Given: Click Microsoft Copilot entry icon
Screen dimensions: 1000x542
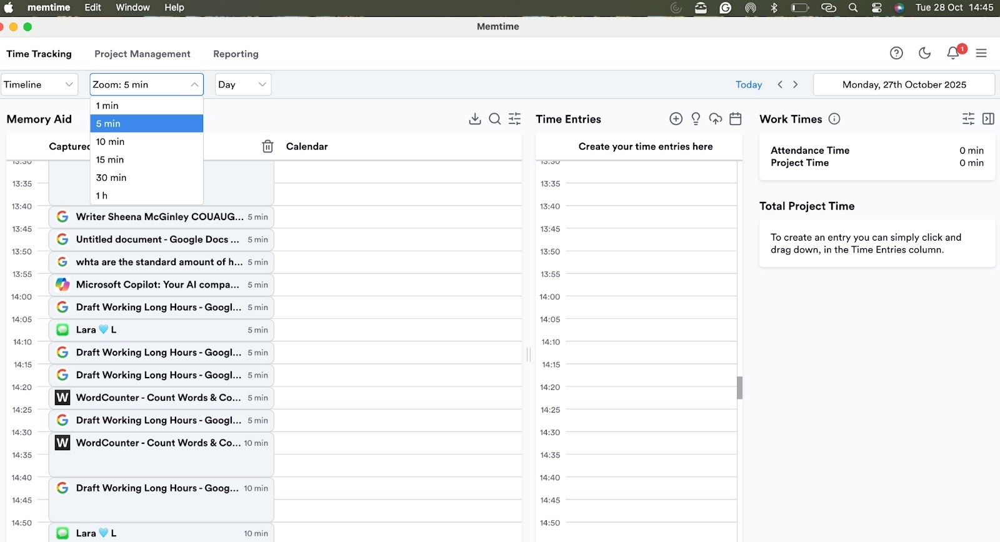Looking at the screenshot, I should click(x=62, y=284).
